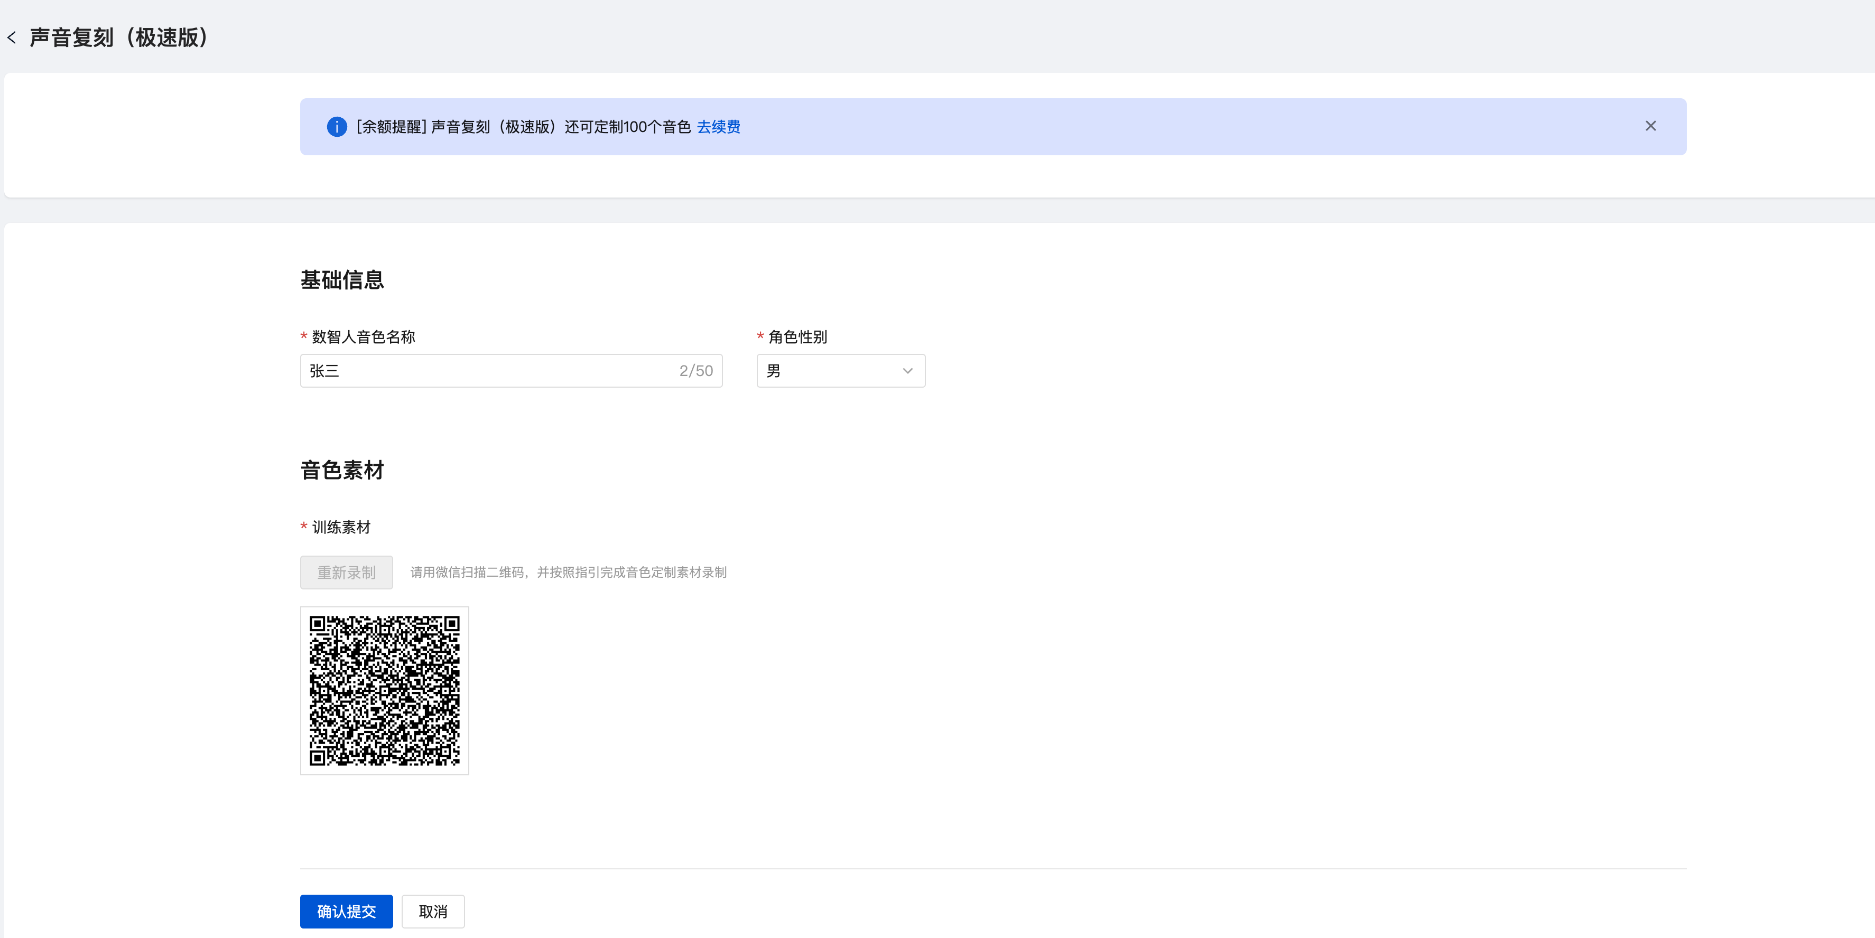This screenshot has height=938, width=1875.
Task: Dismiss the balance reminder banner
Action: pyautogui.click(x=1650, y=127)
